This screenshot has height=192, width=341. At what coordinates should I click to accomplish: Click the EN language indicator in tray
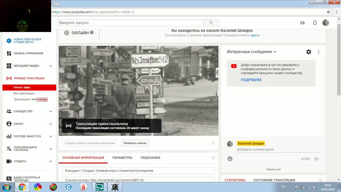pos(283,187)
